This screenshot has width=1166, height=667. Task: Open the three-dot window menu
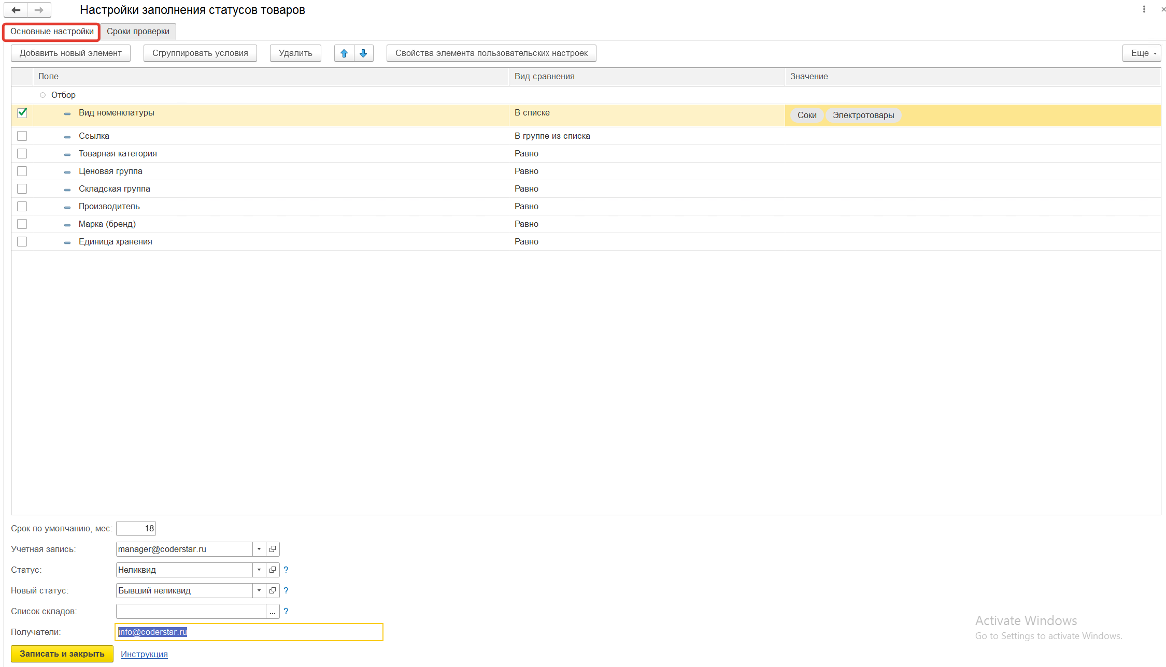pyautogui.click(x=1144, y=9)
